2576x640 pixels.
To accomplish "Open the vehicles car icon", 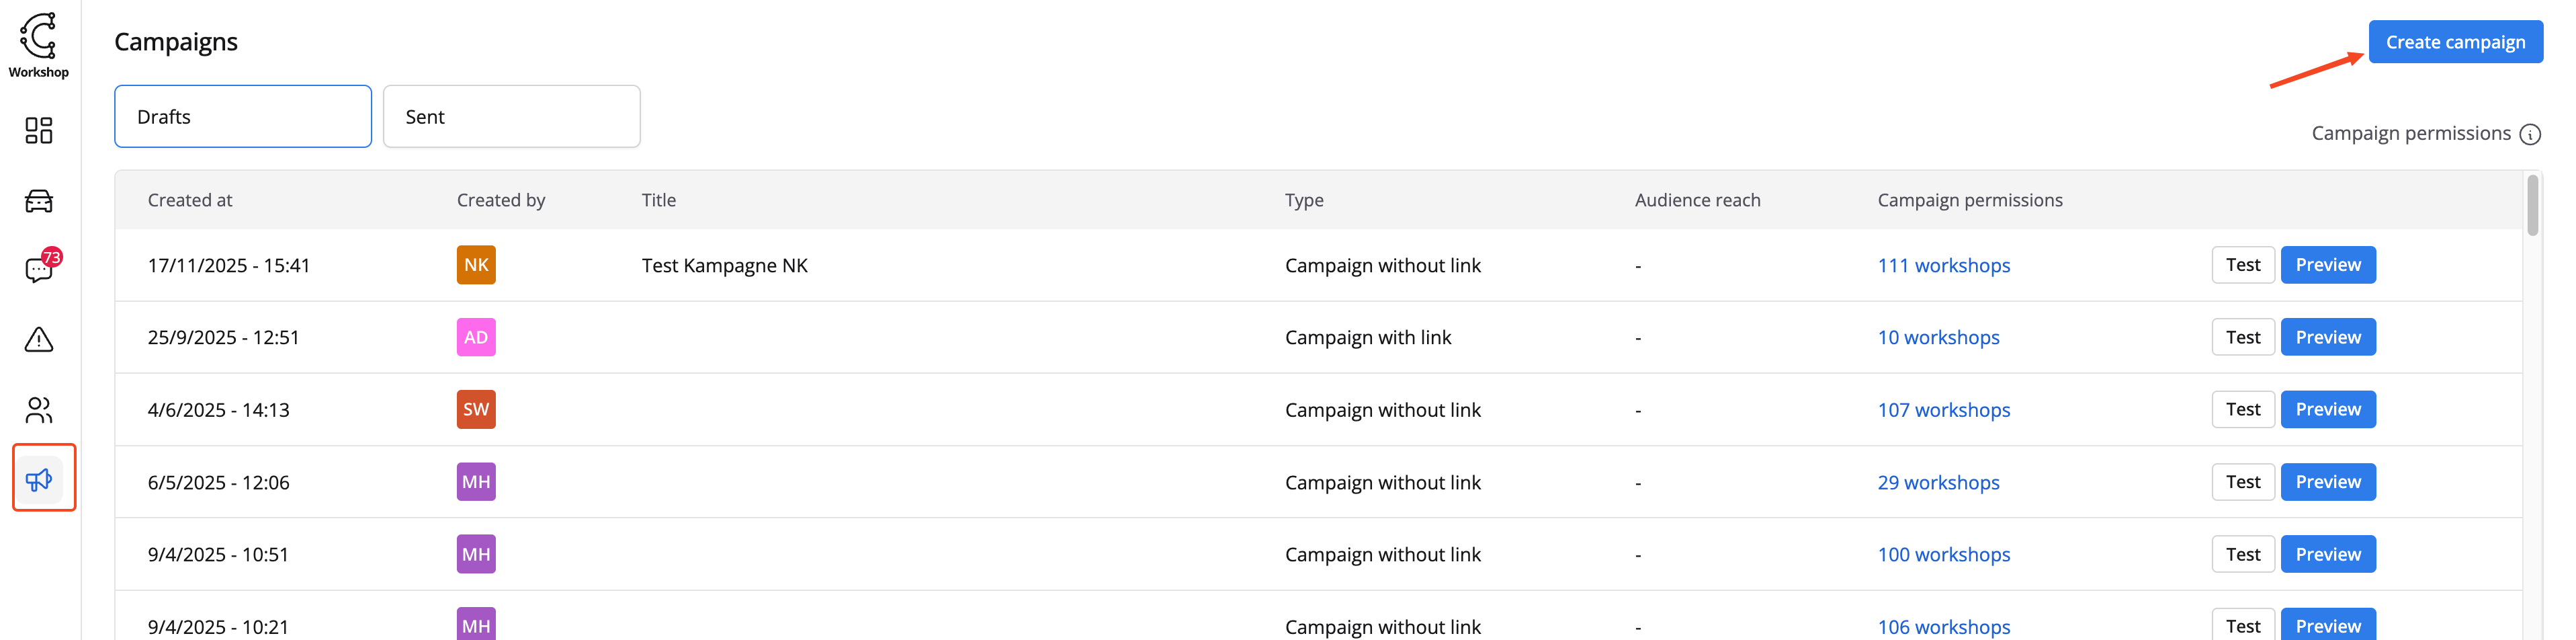I will (39, 201).
